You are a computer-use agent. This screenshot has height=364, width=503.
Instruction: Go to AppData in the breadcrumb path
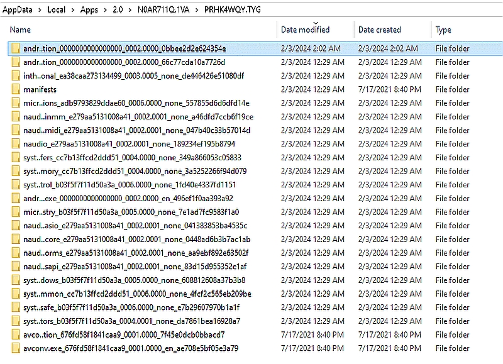click(x=18, y=9)
